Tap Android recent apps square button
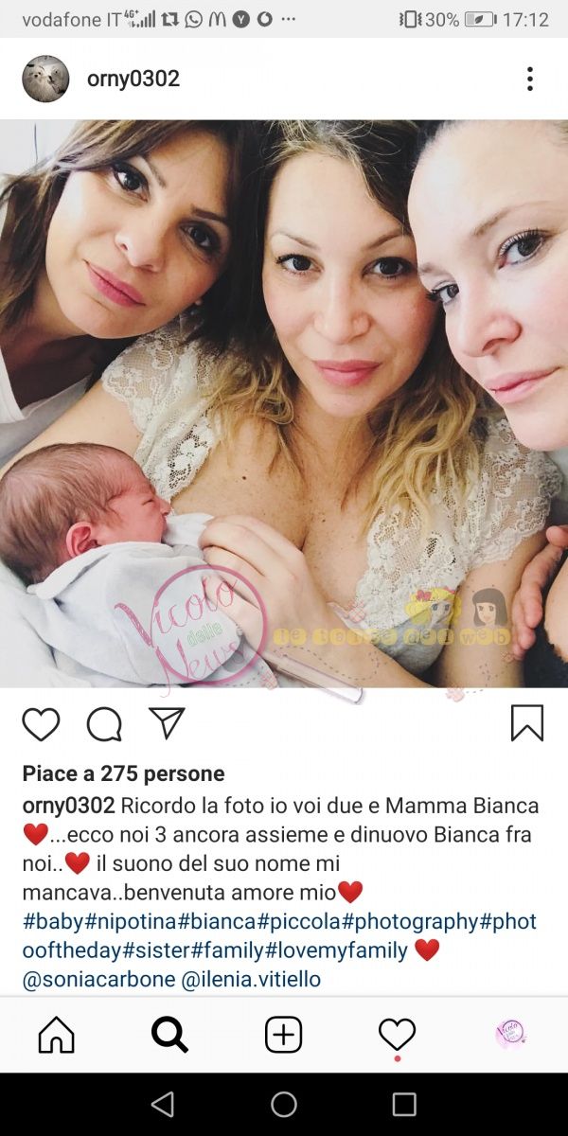Screen dimensions: 568x1136 point(404,1104)
